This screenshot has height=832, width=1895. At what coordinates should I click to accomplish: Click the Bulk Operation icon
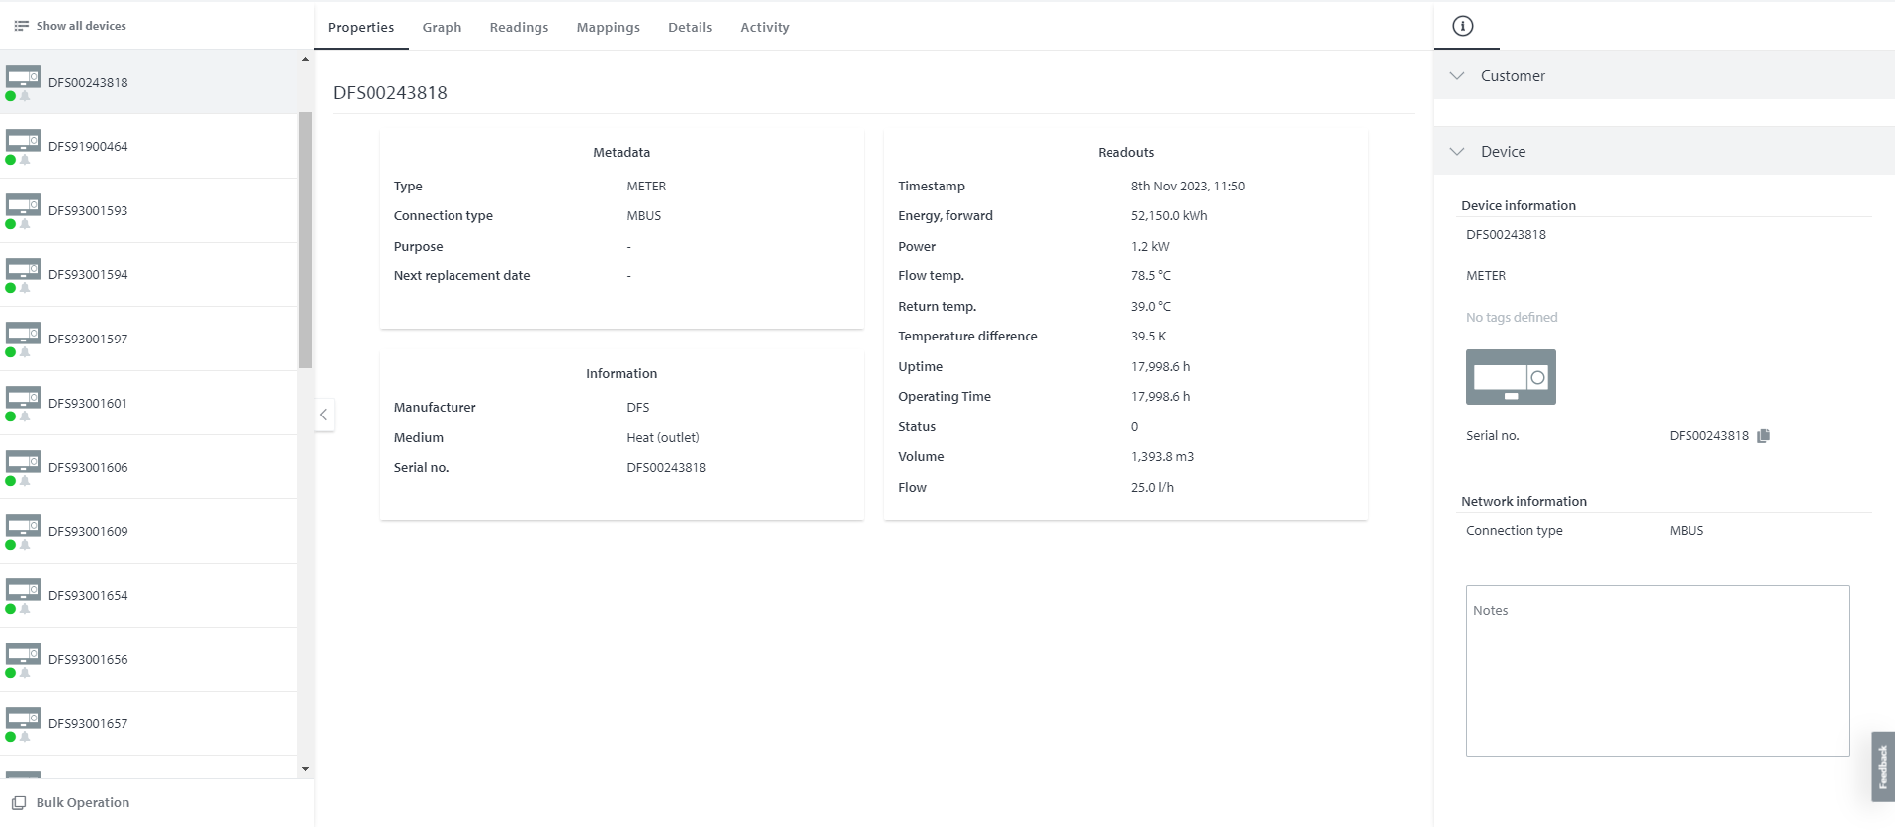point(19,803)
